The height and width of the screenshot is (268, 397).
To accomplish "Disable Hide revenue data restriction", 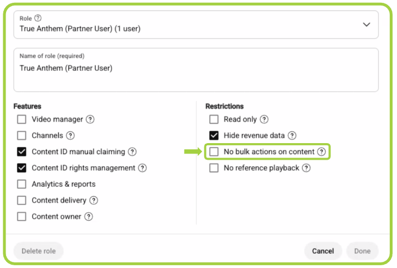I will [x=214, y=135].
